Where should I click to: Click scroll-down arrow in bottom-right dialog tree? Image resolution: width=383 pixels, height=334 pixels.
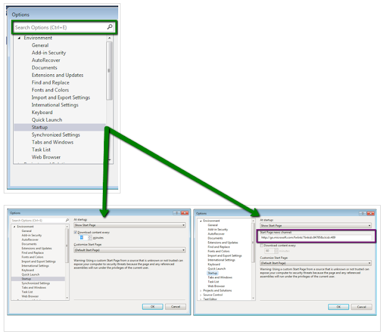[253, 298]
